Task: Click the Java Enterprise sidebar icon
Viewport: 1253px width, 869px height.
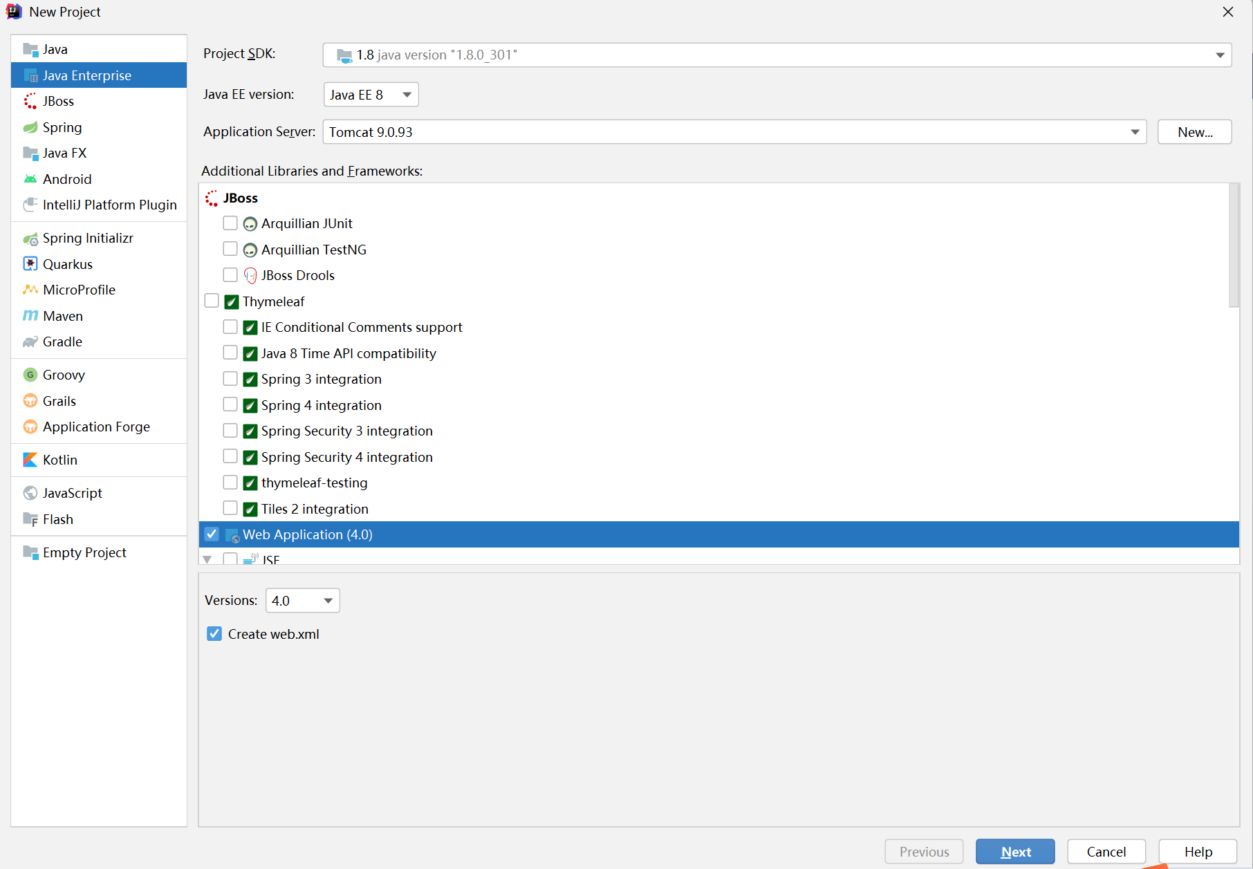Action: [30, 75]
